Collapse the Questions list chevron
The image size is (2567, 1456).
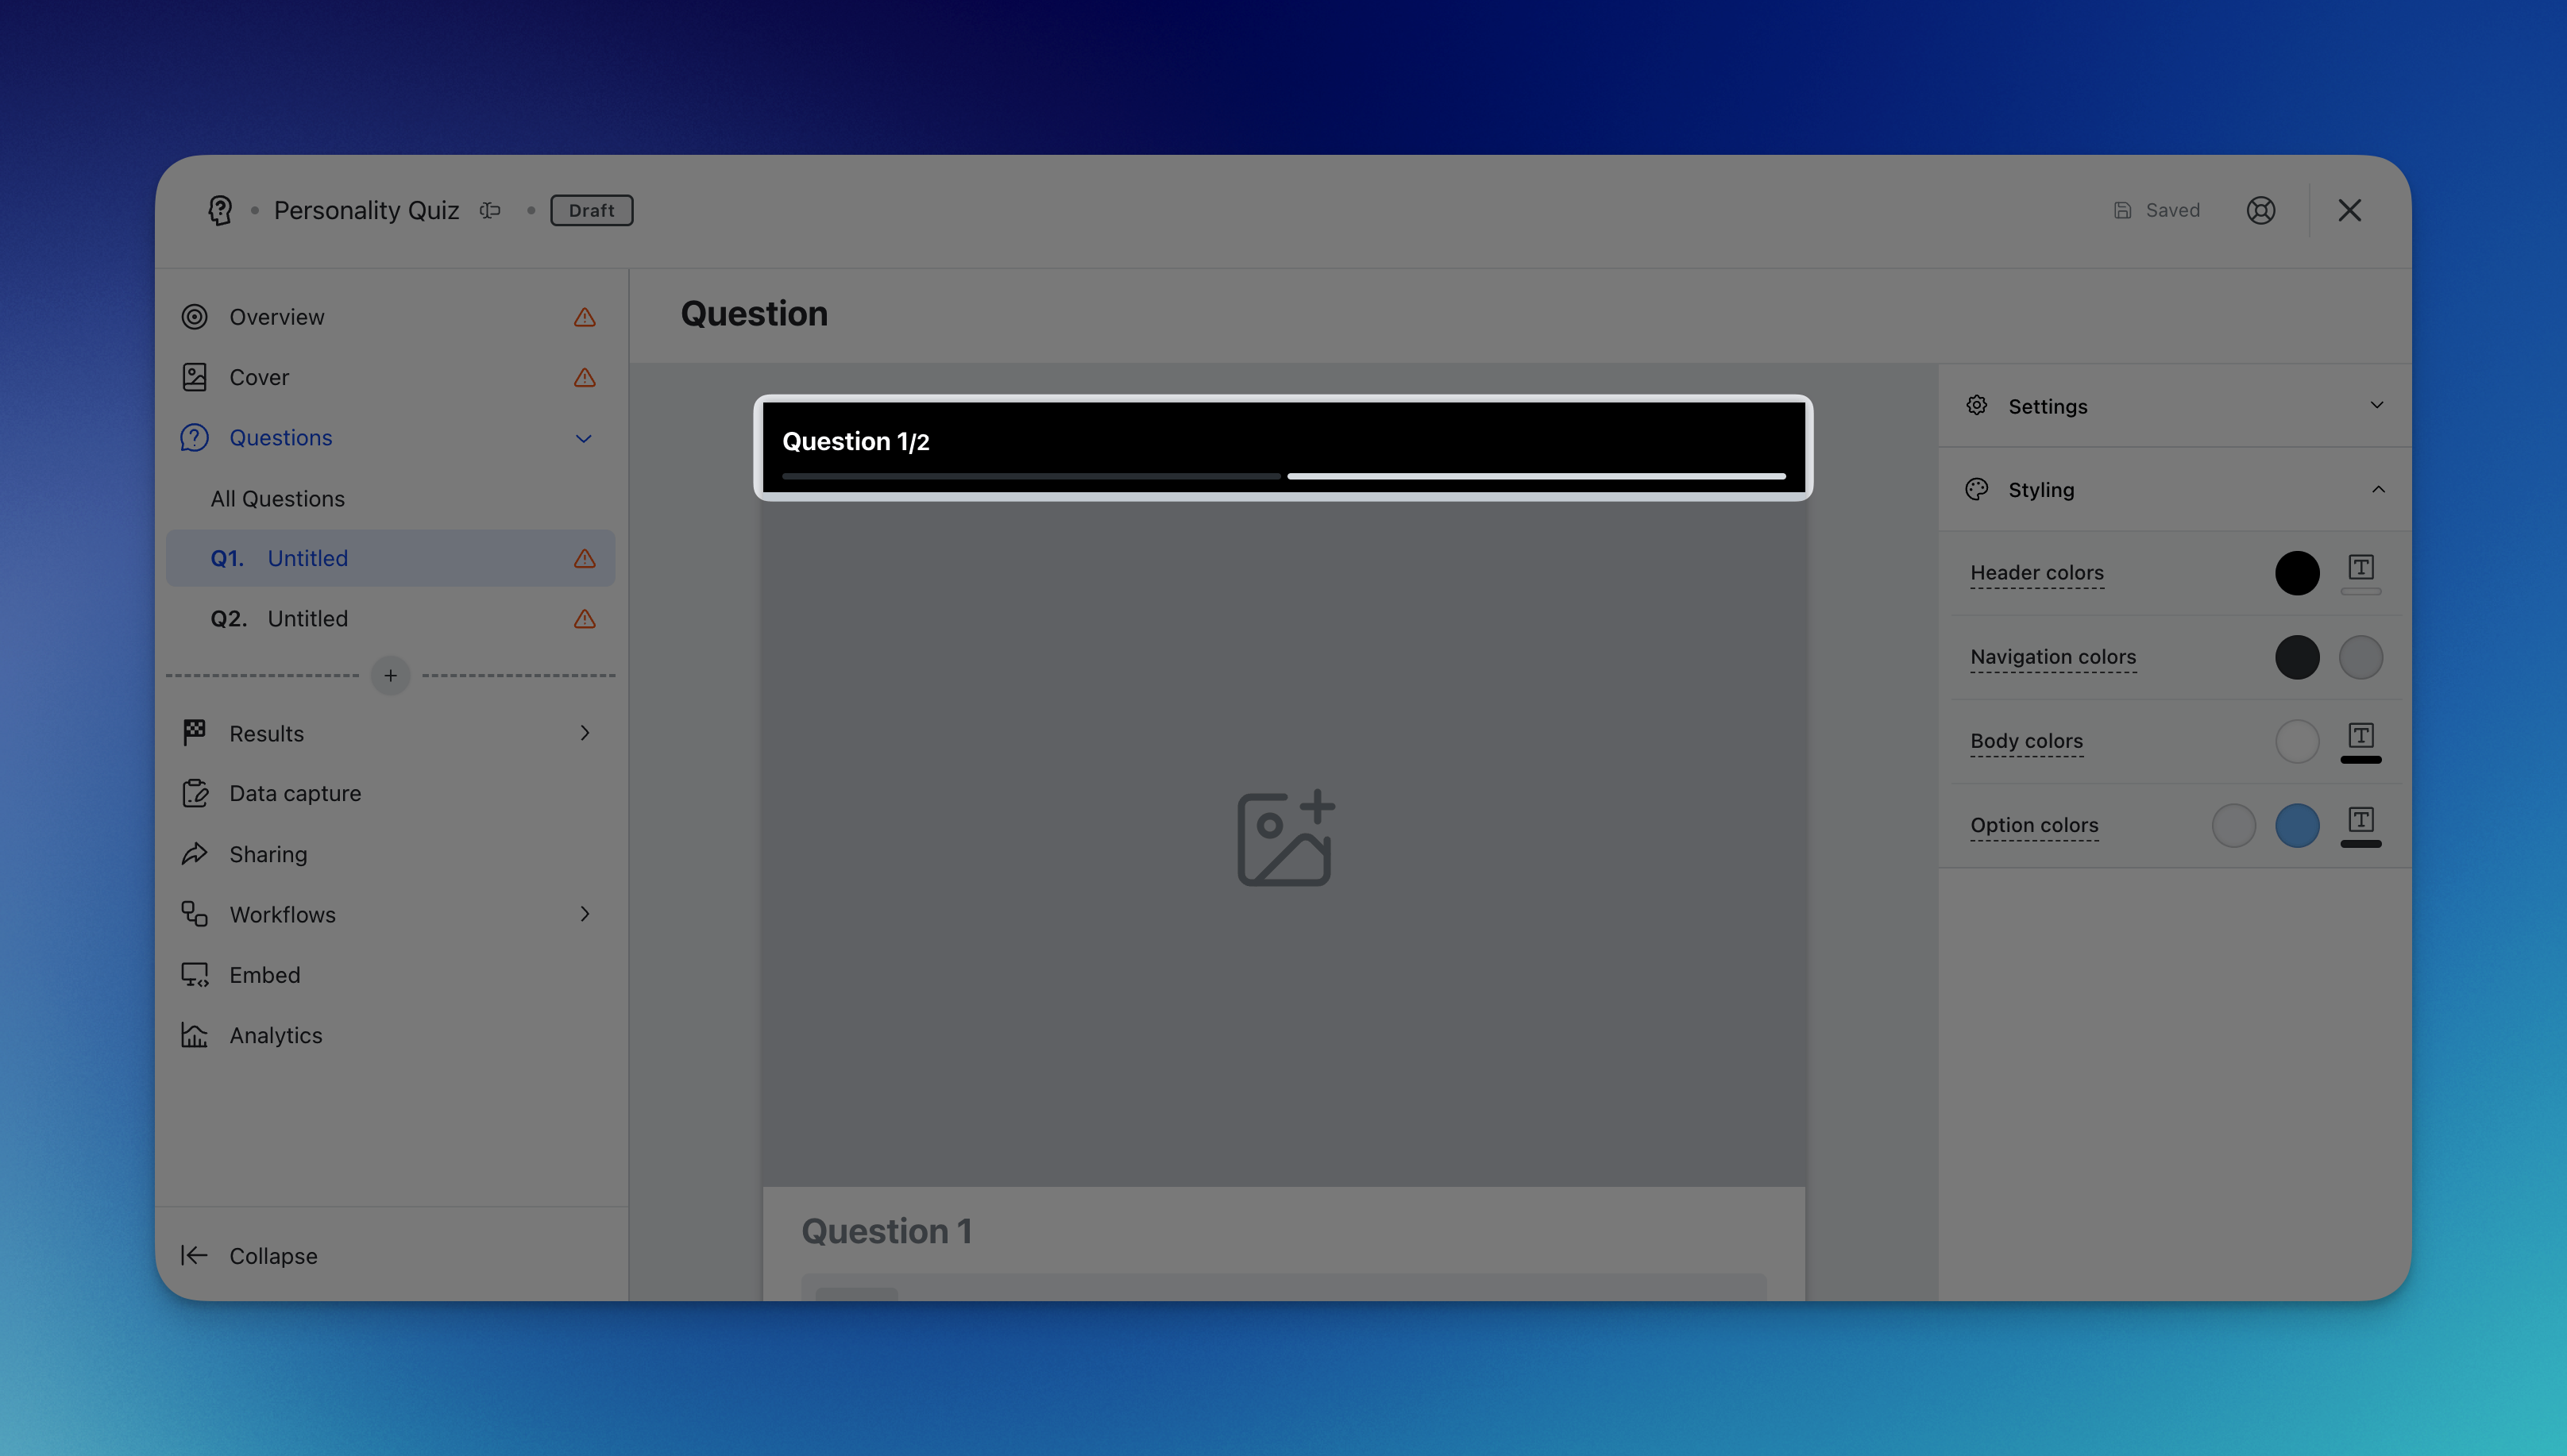coord(583,438)
